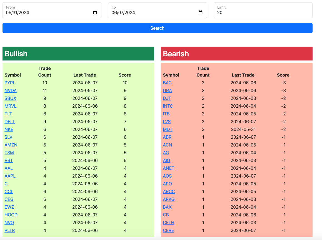Open the ABR bearish symbol link
The width and height of the screenshot is (322, 240).
click(167, 137)
